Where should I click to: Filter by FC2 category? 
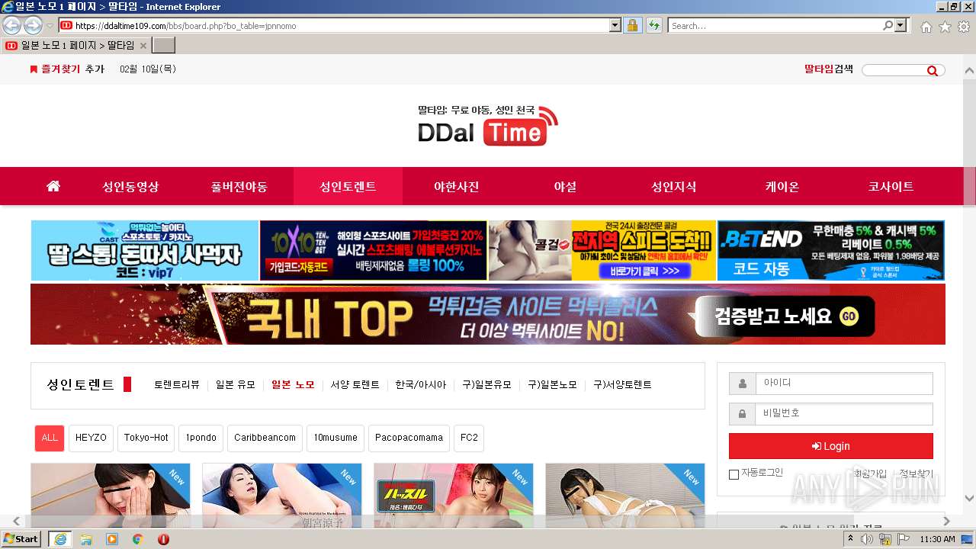(x=469, y=438)
